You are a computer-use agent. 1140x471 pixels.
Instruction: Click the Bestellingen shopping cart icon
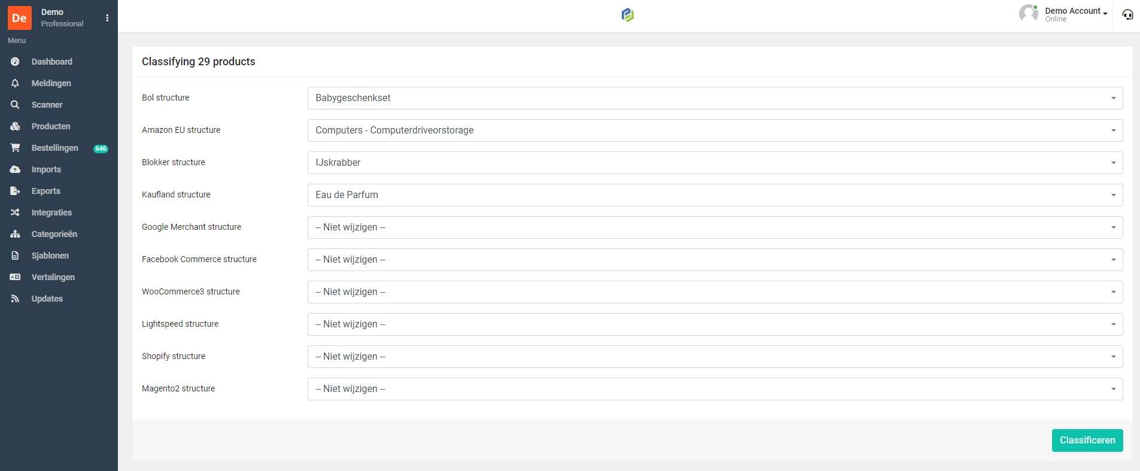coord(15,148)
